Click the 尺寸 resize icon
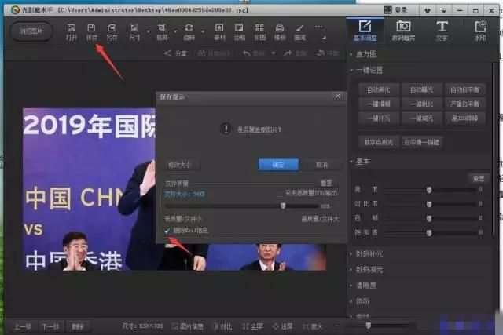Screen dimensions: 503x335 tap(134, 32)
